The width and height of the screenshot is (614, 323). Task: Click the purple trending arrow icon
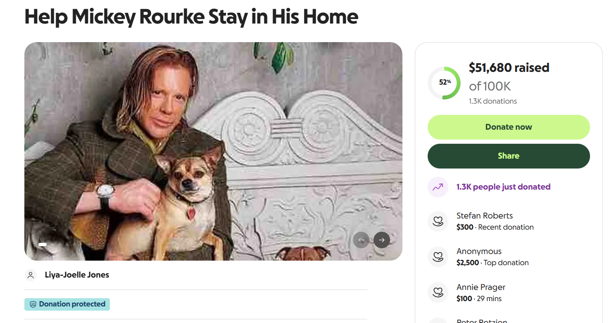tap(438, 187)
